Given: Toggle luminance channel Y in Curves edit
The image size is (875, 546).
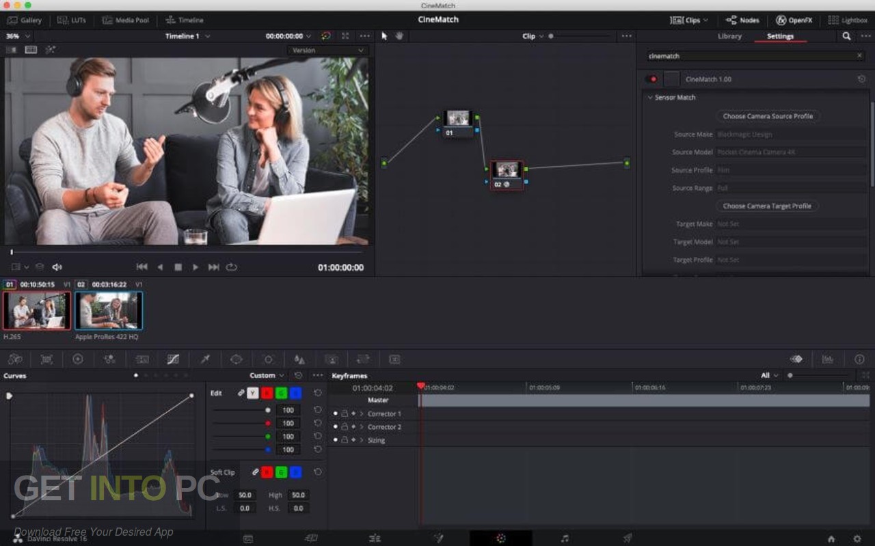Looking at the screenshot, I should click(252, 393).
